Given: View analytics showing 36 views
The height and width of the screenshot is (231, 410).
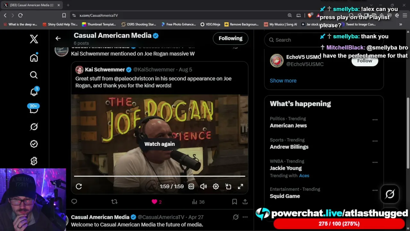Looking at the screenshot, I should 198,202.
